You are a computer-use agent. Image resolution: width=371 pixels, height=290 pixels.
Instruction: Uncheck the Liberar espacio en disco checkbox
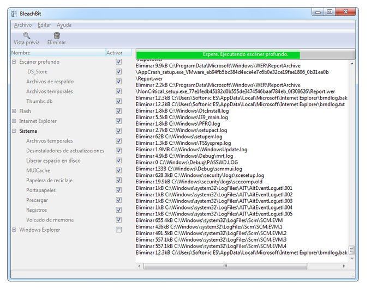click(119, 161)
